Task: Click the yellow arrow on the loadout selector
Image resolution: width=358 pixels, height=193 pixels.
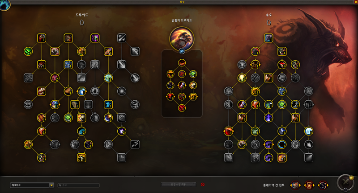Action: click(51, 185)
